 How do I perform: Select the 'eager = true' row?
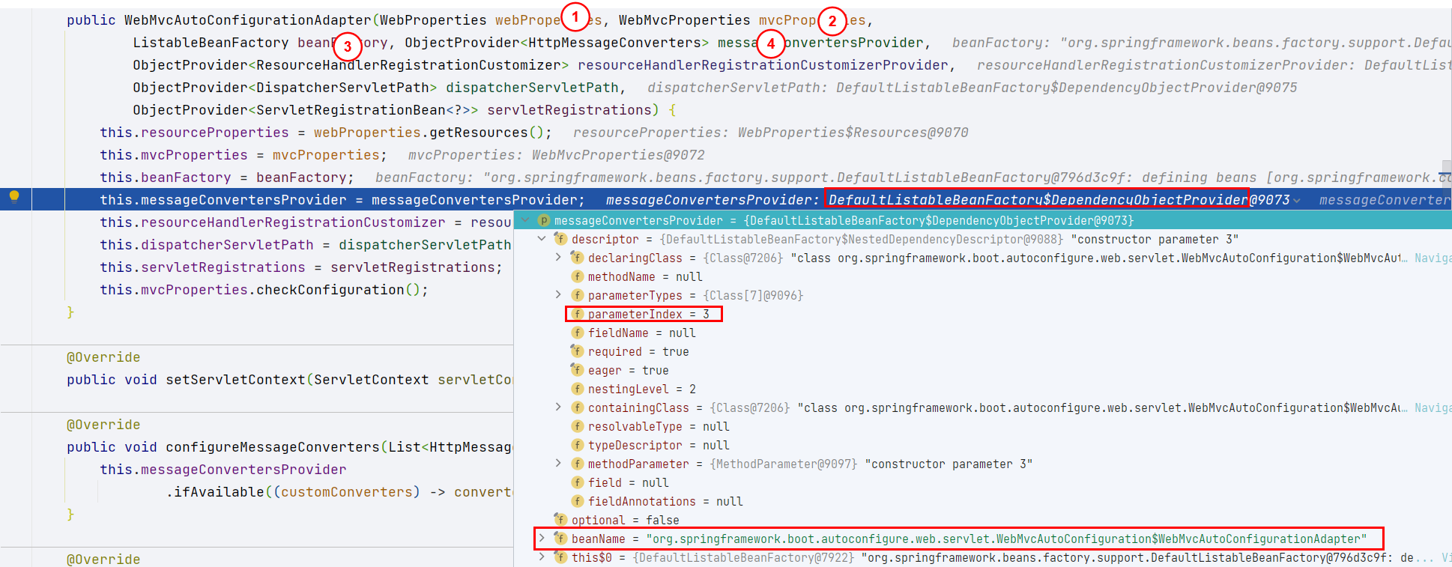983,370
